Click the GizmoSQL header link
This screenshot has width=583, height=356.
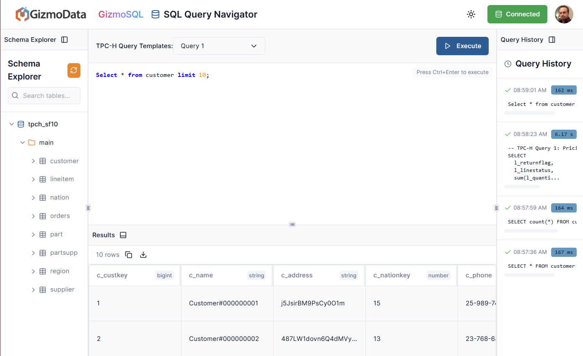[x=121, y=14]
